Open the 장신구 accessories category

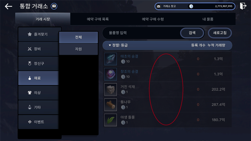[x=38, y=64]
